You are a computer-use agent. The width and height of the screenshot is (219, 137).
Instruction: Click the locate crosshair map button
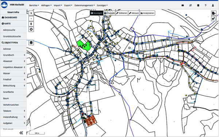31,29
